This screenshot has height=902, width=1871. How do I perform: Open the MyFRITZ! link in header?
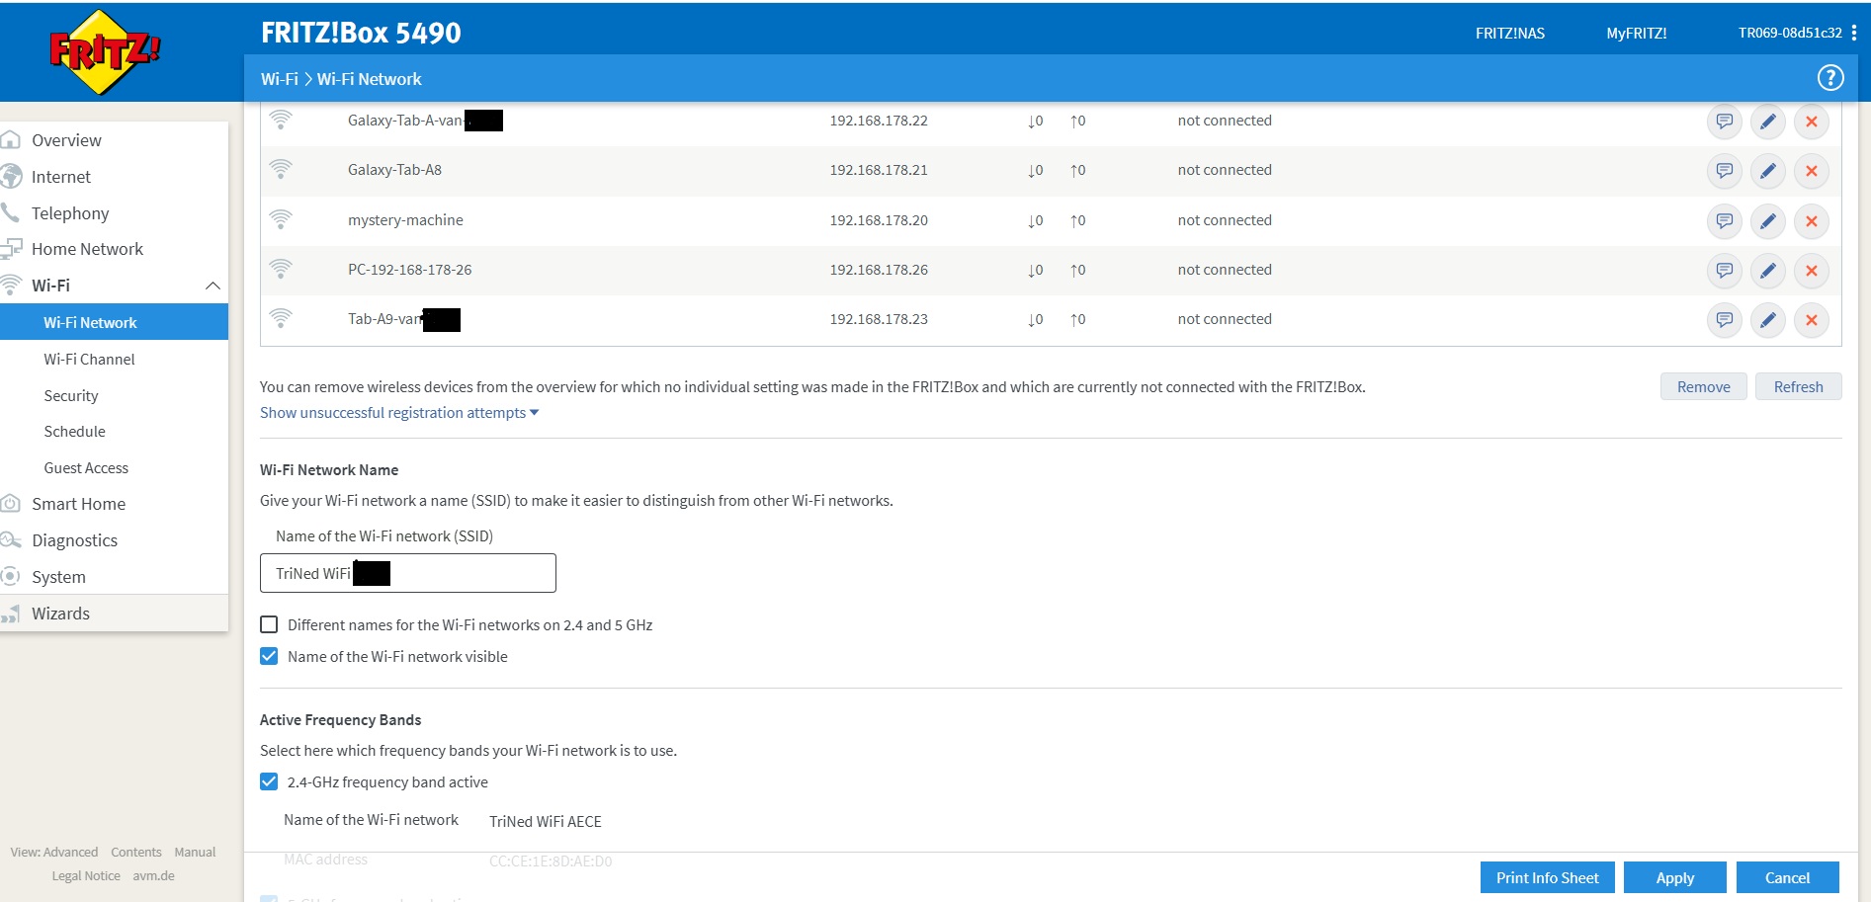[x=1636, y=34]
